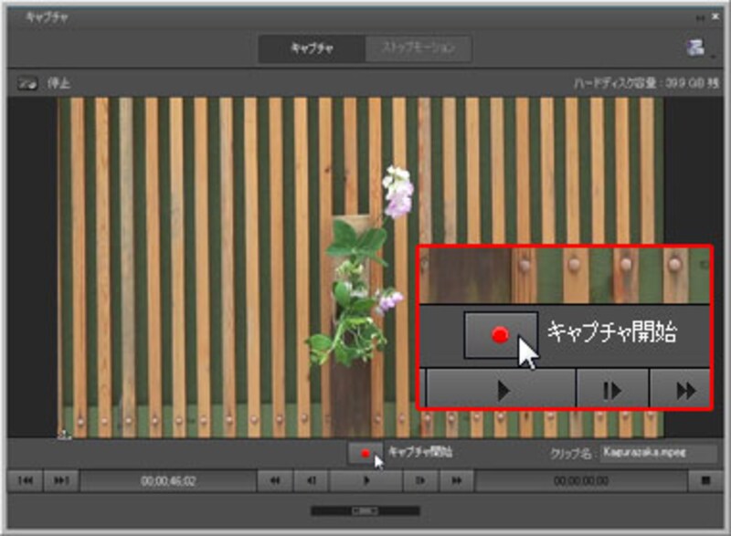Click the 停止 status label
Viewport: 731px width, 536px height.
(x=58, y=84)
